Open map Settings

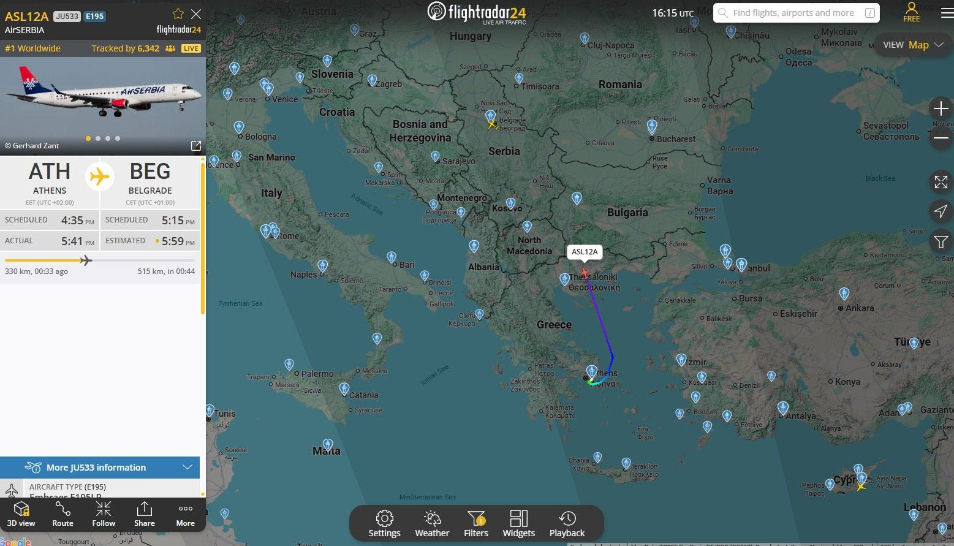point(384,523)
